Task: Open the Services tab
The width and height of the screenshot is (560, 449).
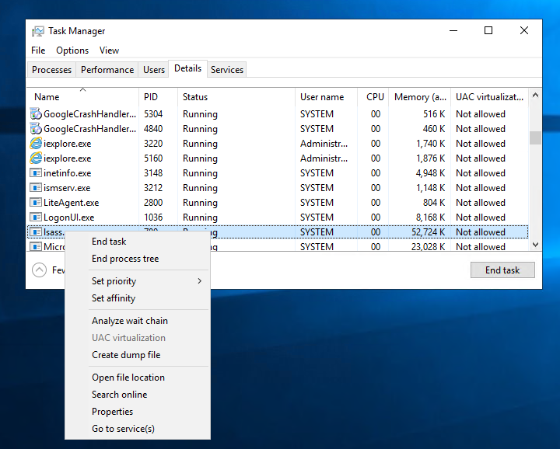Action: point(227,70)
